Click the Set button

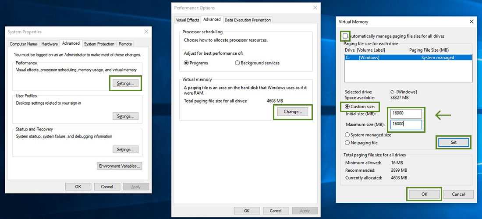click(454, 142)
